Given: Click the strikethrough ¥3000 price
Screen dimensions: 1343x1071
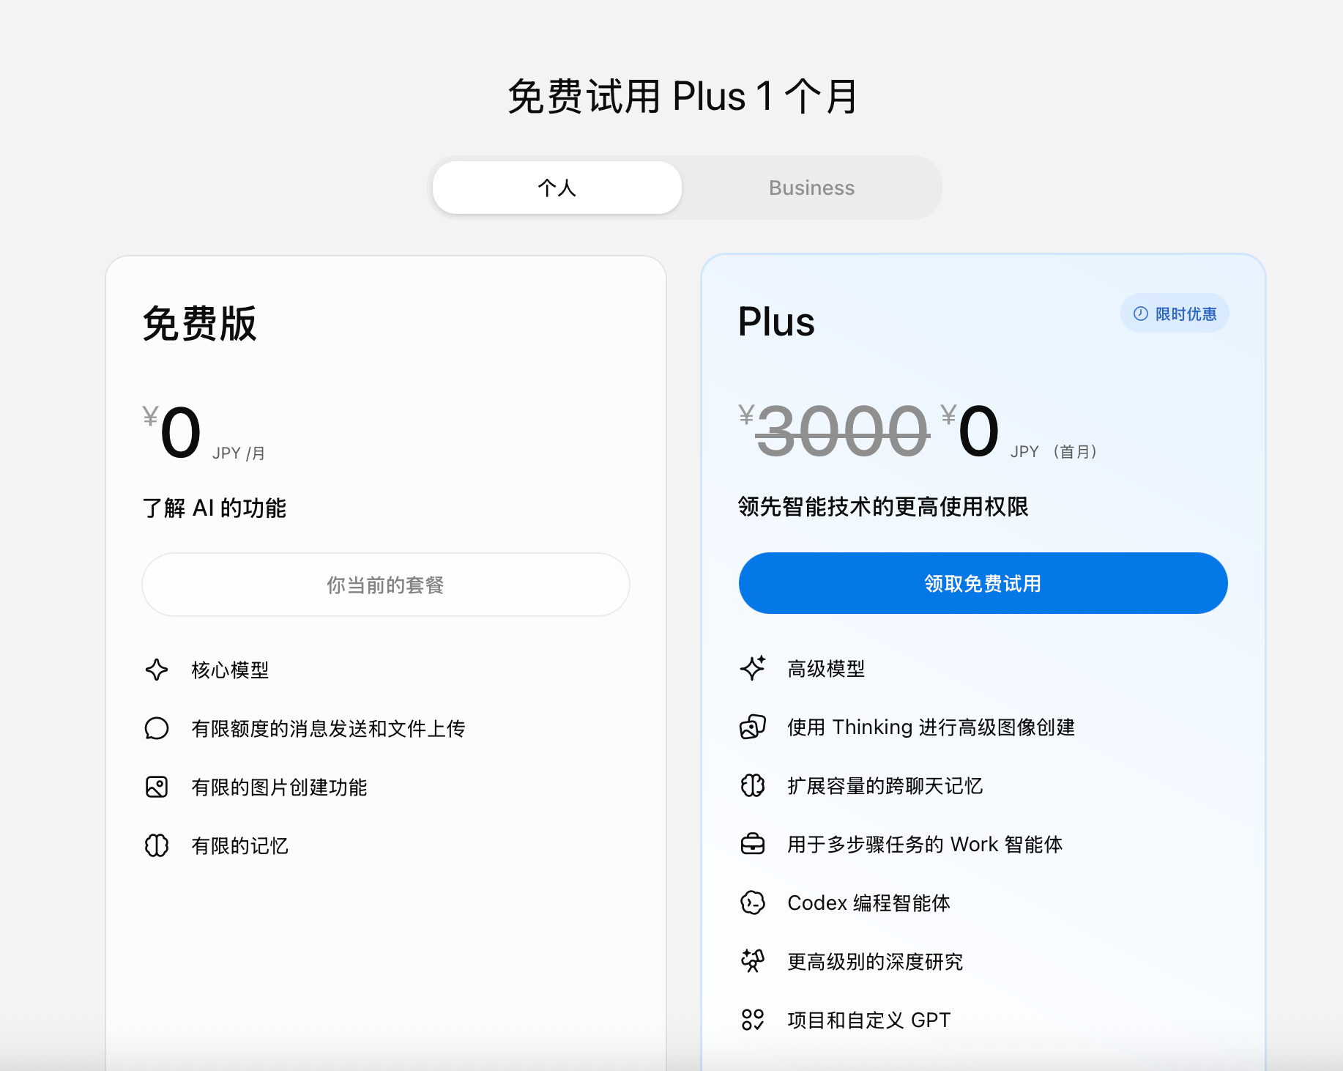Looking at the screenshot, I should (834, 431).
